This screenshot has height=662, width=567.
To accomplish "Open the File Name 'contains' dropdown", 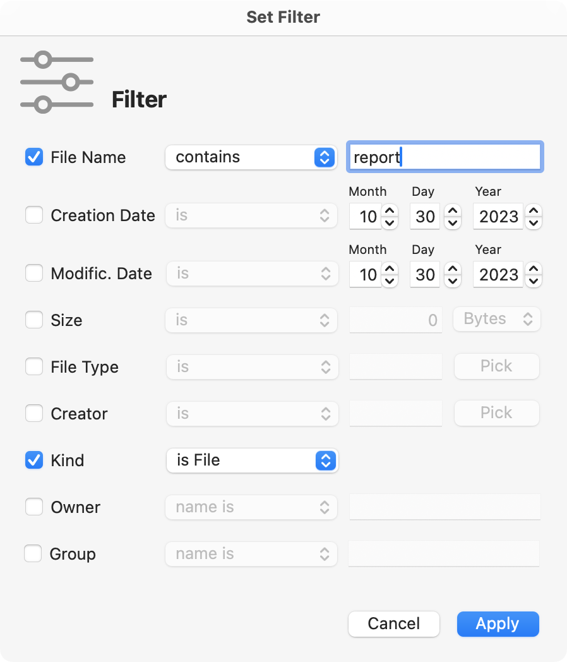I will coord(251,157).
